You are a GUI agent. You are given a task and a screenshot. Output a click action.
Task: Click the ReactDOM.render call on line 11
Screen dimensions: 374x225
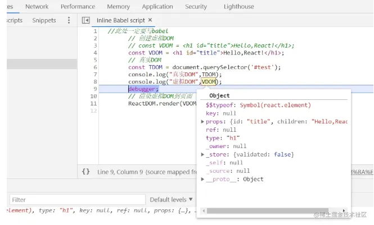tap(162, 103)
